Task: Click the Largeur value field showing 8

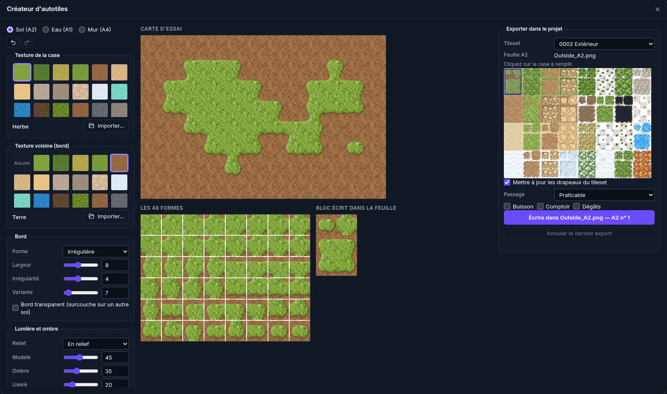Action: pyautogui.click(x=115, y=265)
